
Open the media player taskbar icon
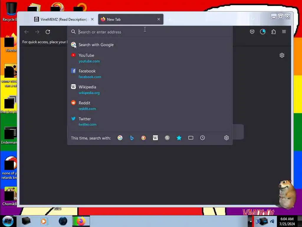point(44,221)
